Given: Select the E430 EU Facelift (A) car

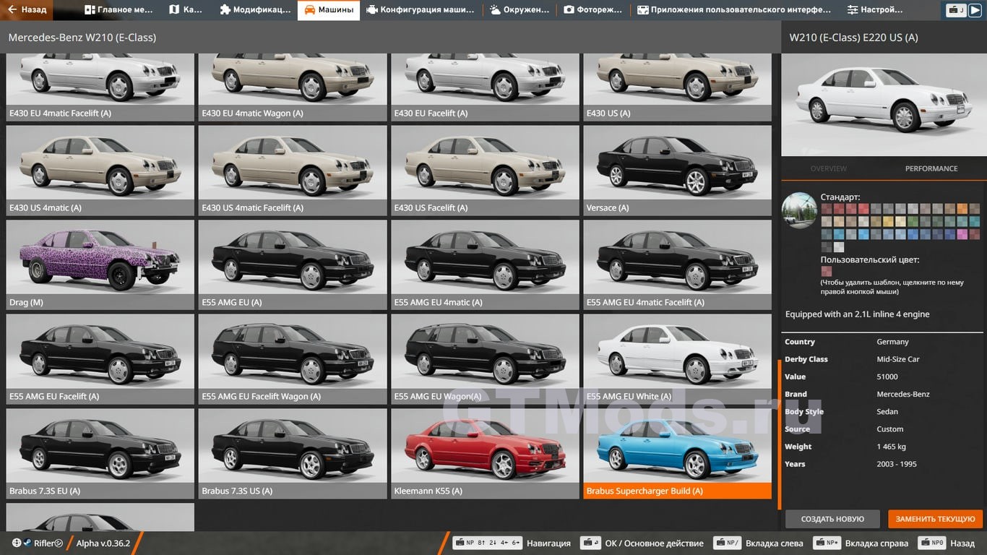Looking at the screenshot, I should pos(485,87).
